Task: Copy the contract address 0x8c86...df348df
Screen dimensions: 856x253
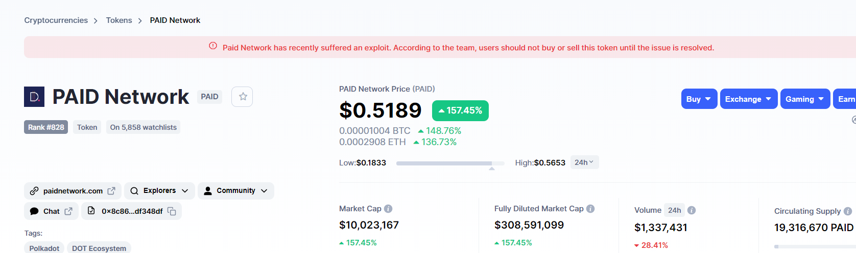Action: click(x=172, y=211)
